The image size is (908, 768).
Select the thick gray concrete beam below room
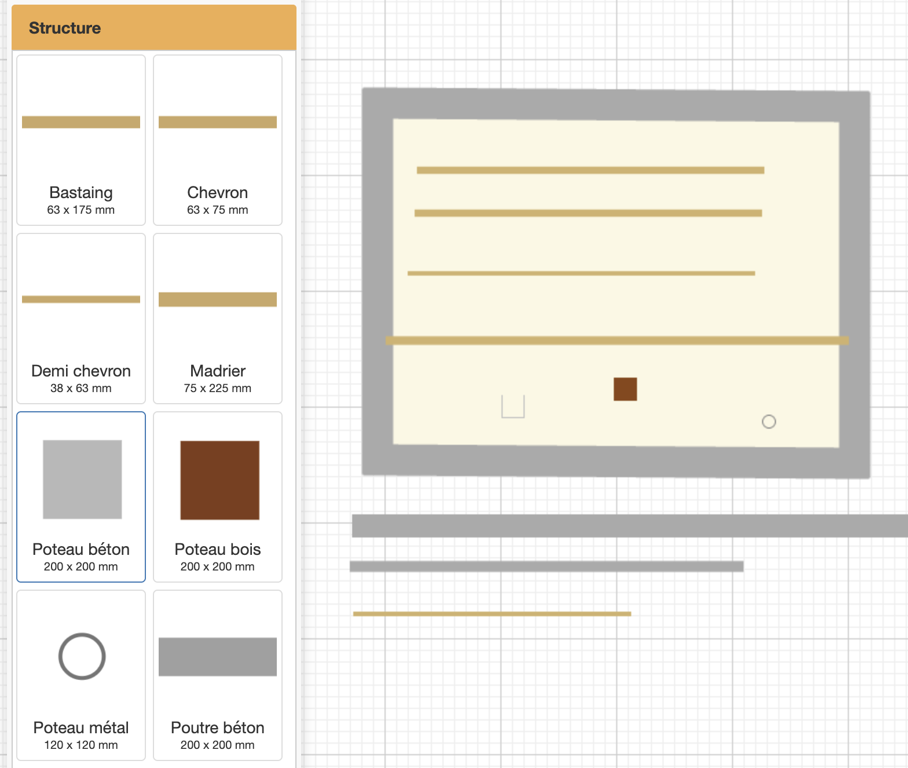(x=630, y=526)
